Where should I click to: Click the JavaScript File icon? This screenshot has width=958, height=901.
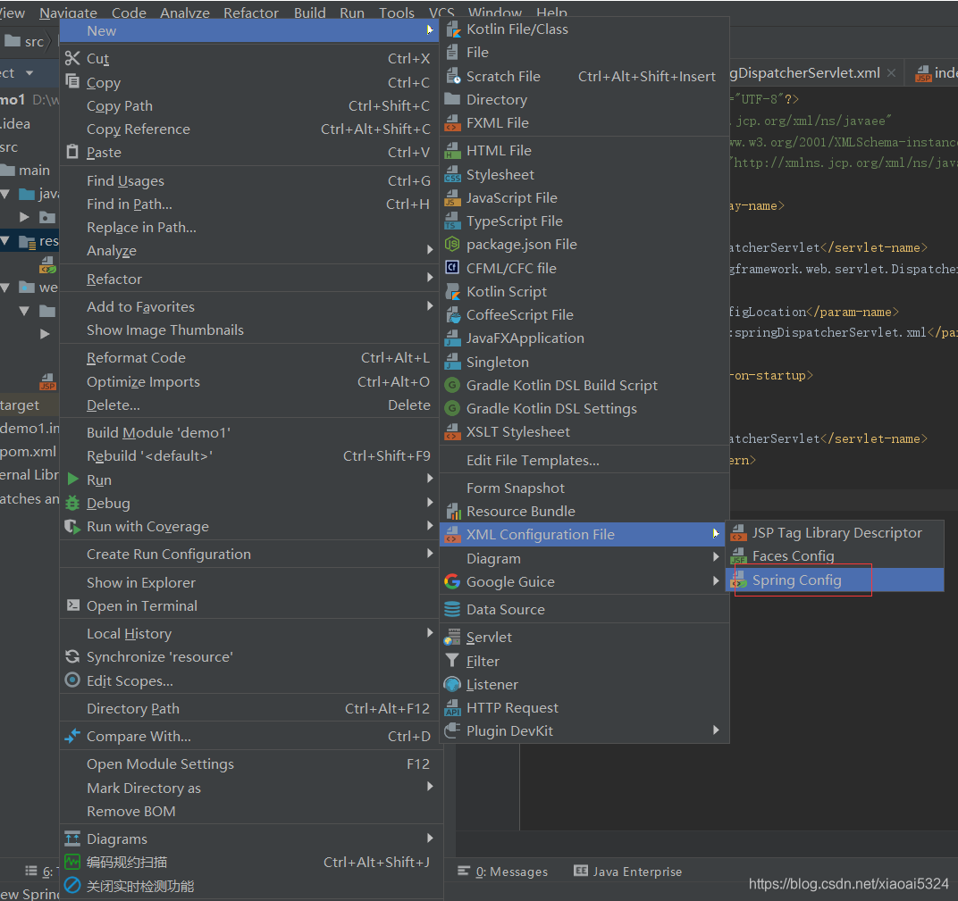(453, 197)
